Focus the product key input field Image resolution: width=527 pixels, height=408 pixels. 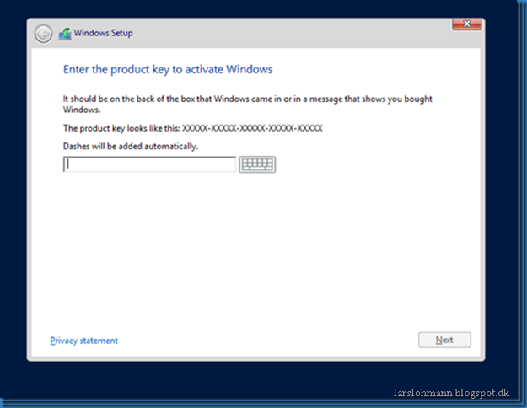[149, 164]
